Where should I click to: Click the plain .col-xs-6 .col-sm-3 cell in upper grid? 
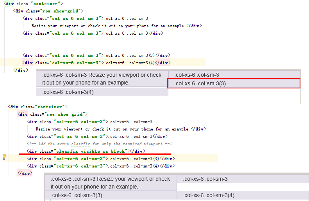pos(234,75)
